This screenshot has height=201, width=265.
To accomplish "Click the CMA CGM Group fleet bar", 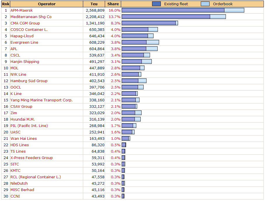I will (150, 23).
